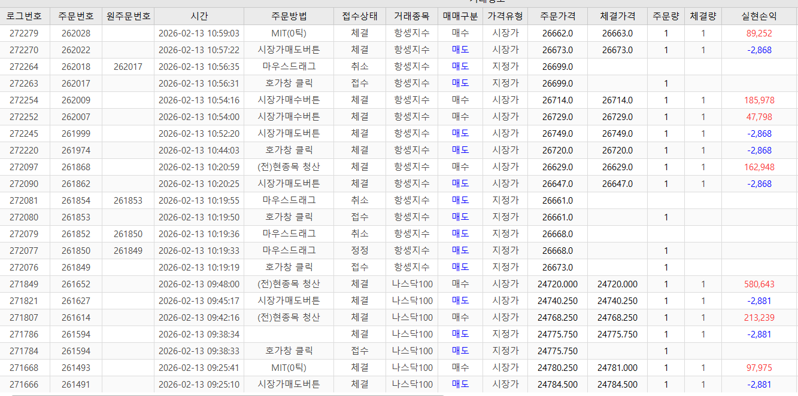Click realized profit 47,798
The width and height of the screenshot is (798, 396).
point(759,117)
